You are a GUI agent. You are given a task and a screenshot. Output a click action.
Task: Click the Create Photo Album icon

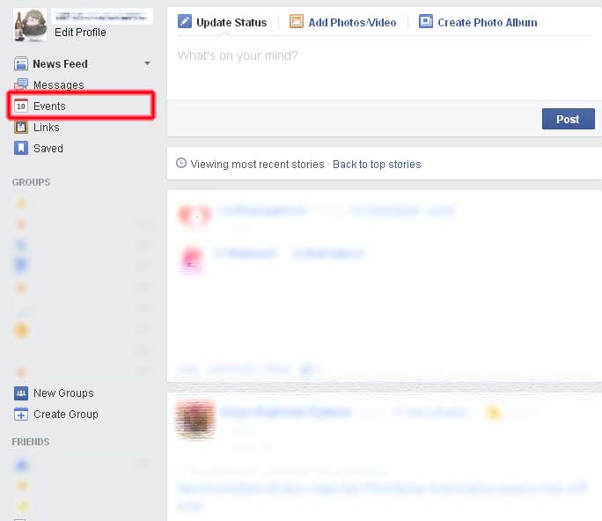426,21
